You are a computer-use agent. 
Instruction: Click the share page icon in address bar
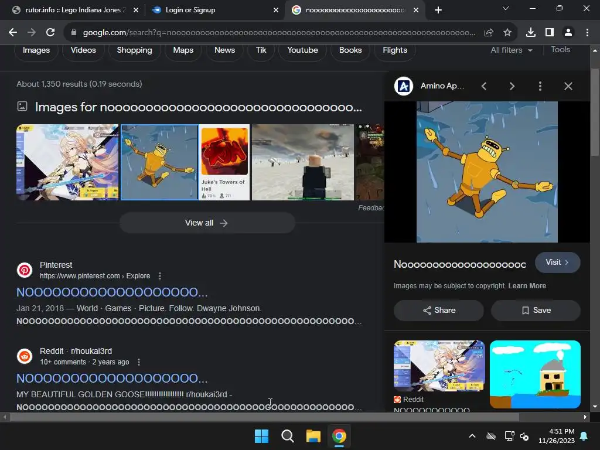(x=489, y=33)
